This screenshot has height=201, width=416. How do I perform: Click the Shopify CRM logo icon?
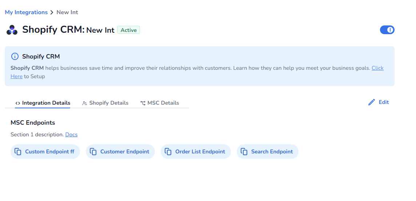[x=12, y=30]
